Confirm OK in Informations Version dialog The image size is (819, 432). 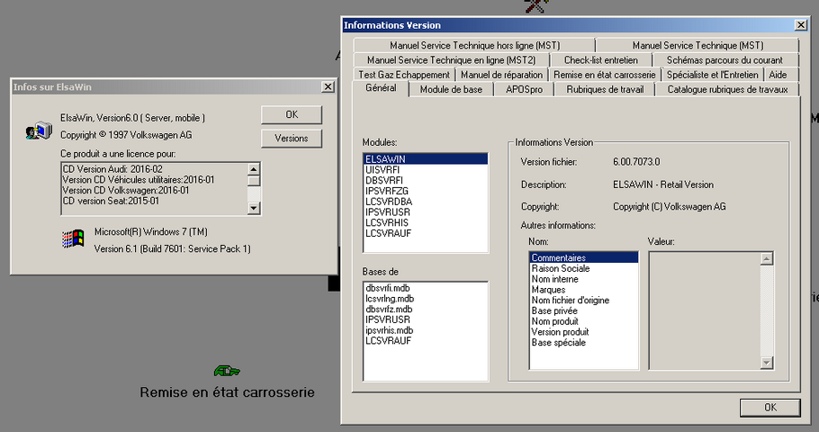[x=769, y=408]
